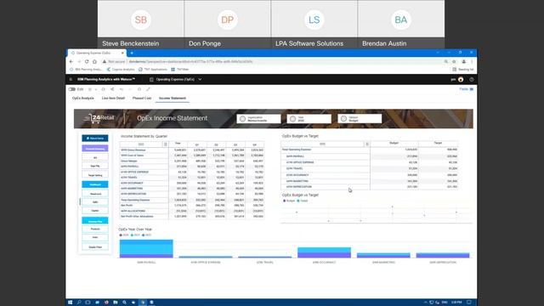Click the 24Retail logo in the banner
The image size is (544, 306).
click(99, 118)
